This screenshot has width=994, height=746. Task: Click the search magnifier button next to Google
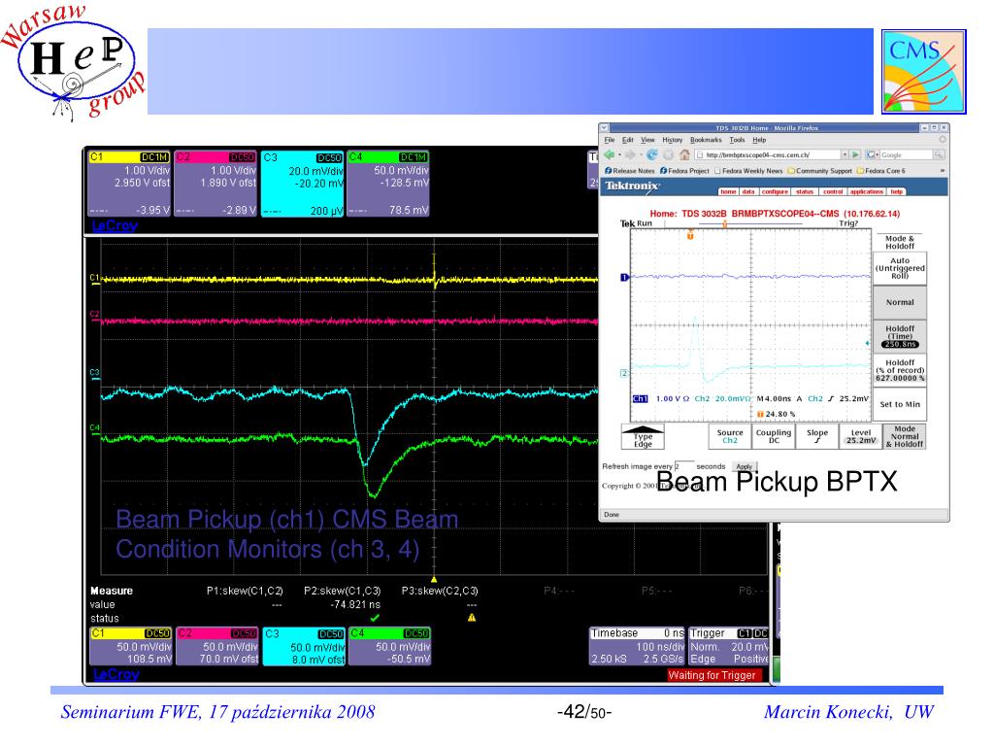[939, 154]
